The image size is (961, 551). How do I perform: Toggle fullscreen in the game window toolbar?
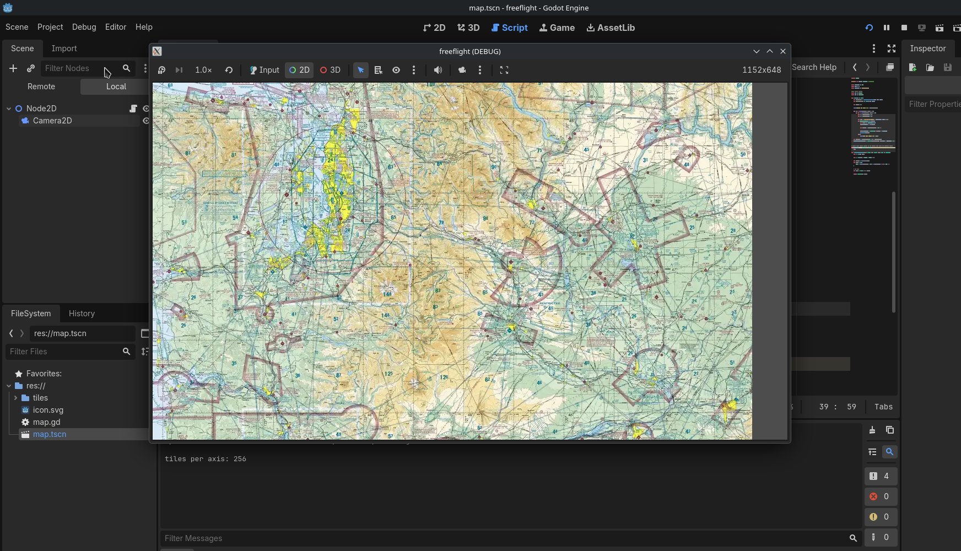point(504,70)
